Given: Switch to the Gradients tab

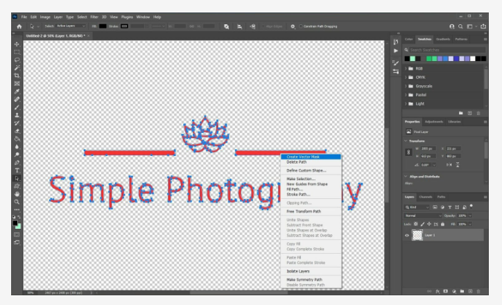Looking at the screenshot, I should [x=443, y=39].
